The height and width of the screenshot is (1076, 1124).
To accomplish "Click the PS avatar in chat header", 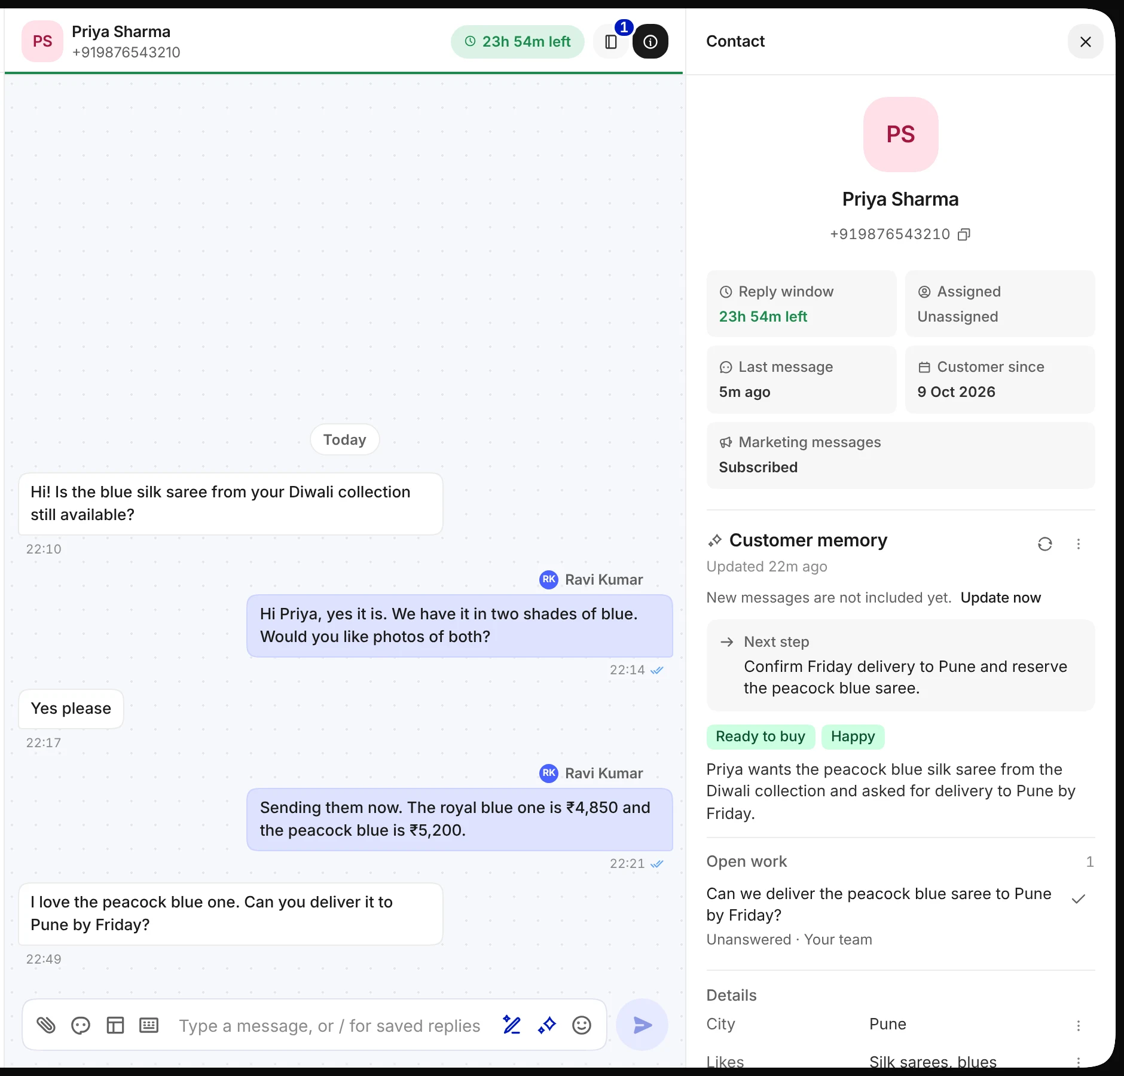I will pyautogui.click(x=42, y=41).
